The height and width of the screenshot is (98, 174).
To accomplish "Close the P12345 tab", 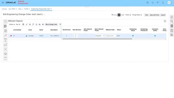I will 29,9.
